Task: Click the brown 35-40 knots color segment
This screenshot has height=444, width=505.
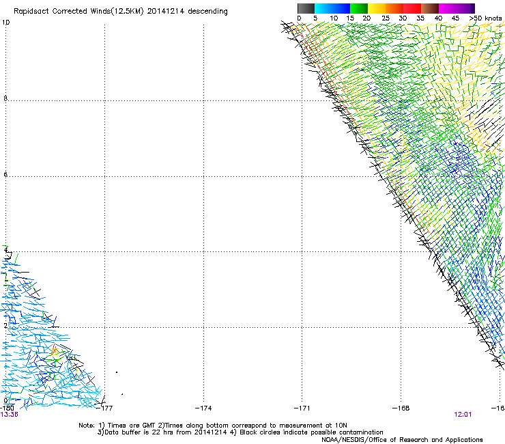Action: pyautogui.click(x=430, y=8)
